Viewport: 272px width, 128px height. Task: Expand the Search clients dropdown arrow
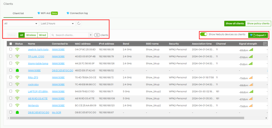(x=90, y=35)
